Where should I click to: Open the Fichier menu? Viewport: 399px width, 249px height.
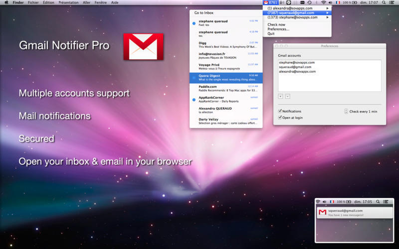point(33,2)
